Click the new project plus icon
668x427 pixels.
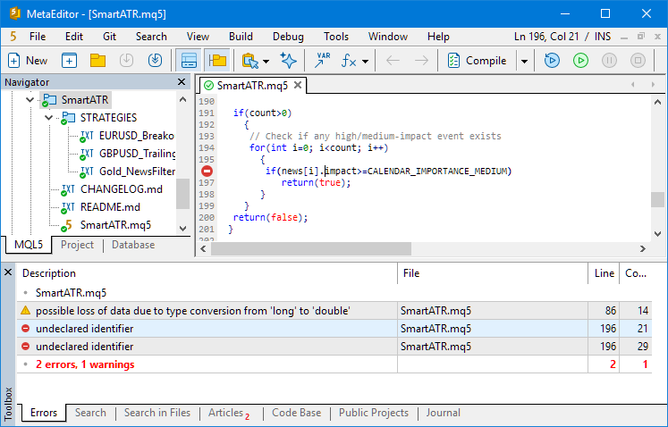click(x=69, y=61)
